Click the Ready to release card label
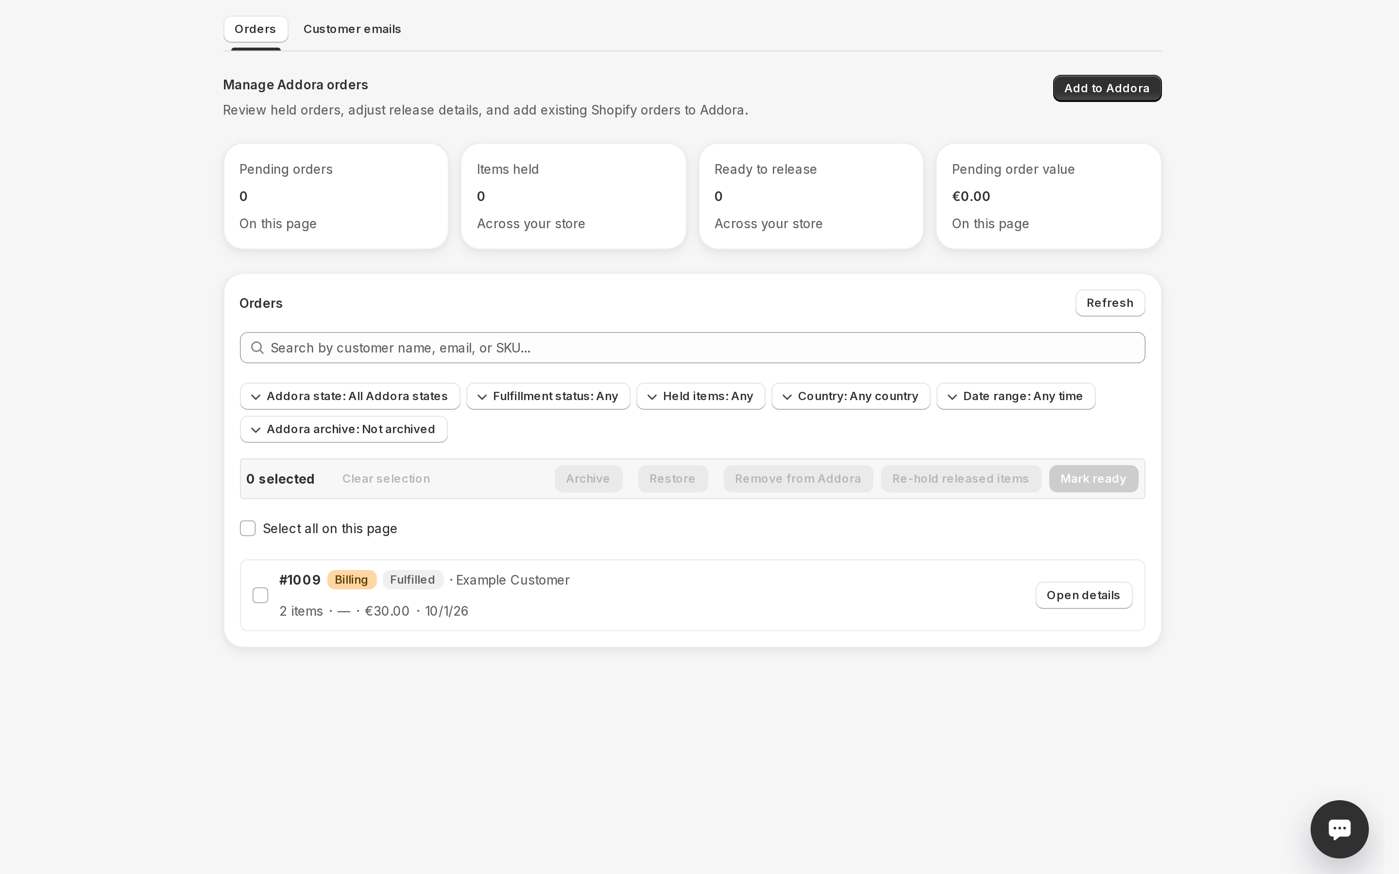The height and width of the screenshot is (874, 1399). 766,169
